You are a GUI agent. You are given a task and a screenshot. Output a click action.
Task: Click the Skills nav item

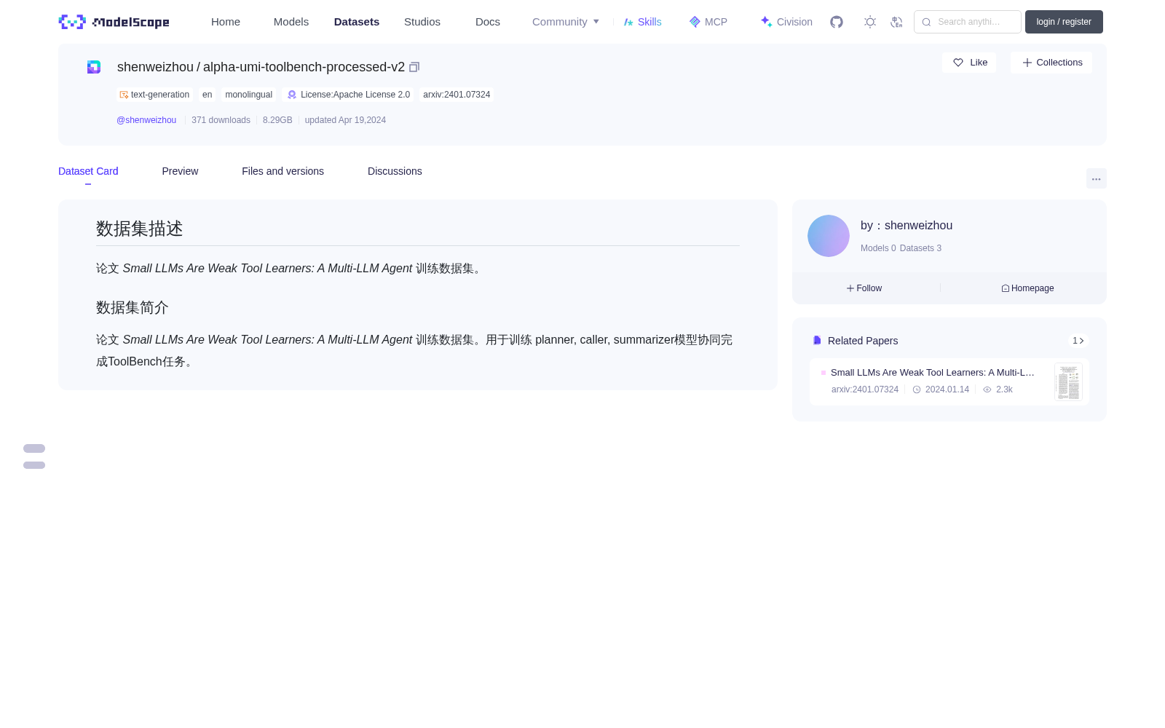[x=643, y=22]
